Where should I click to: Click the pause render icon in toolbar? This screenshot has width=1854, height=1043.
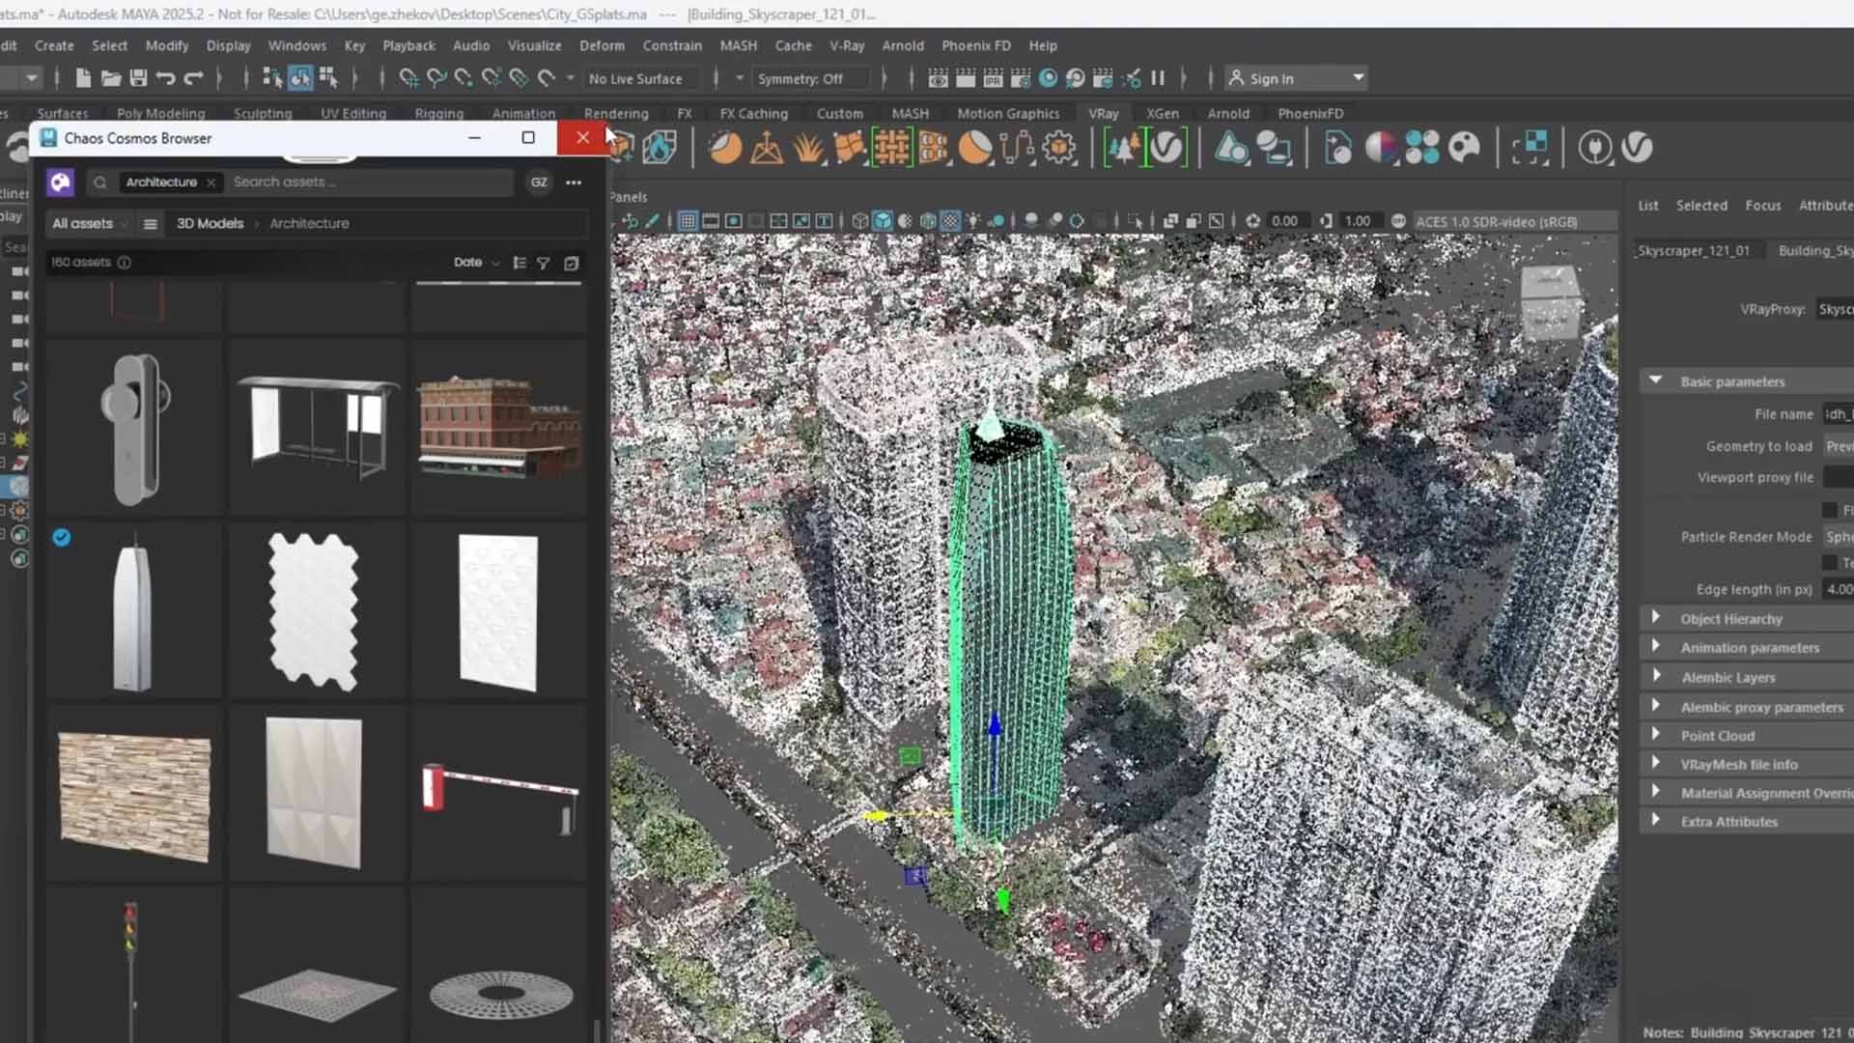tap(1157, 78)
